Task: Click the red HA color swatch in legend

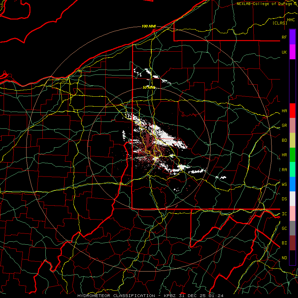Action: pyautogui.click(x=292, y=111)
